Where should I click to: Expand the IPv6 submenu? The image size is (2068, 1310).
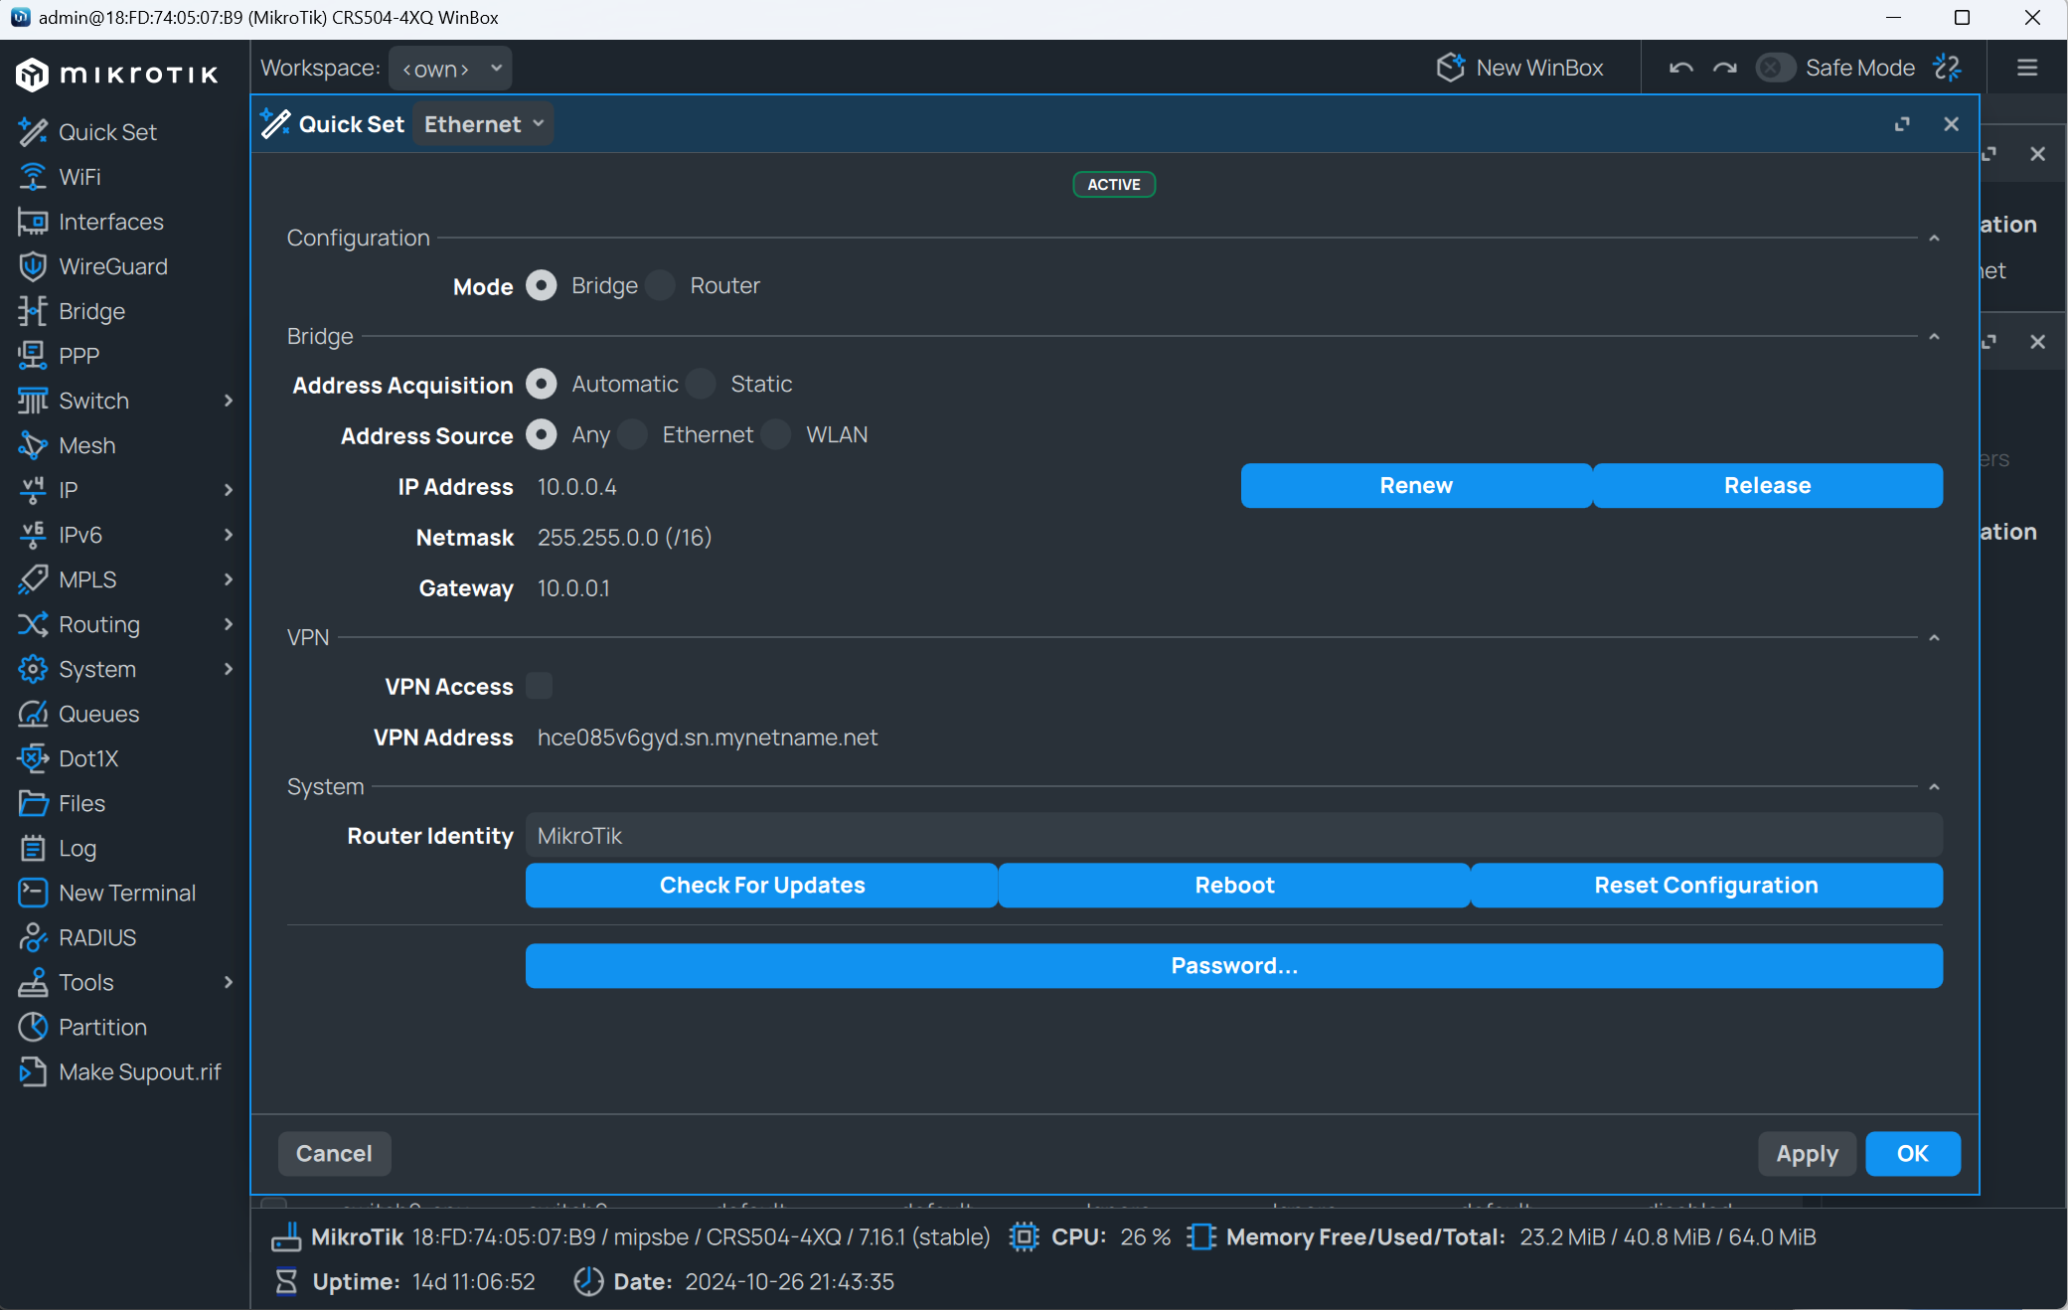pyautogui.click(x=229, y=534)
